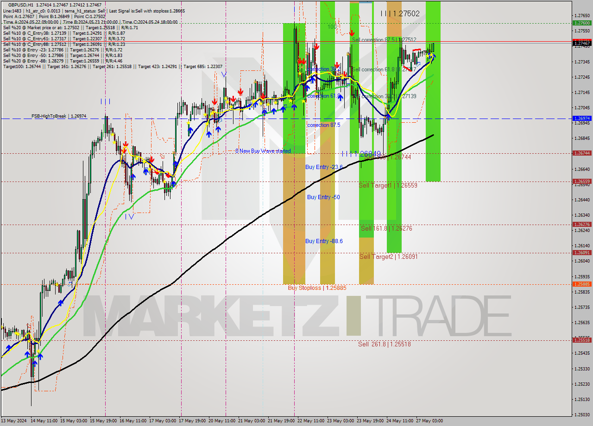Select the 'Time A:2024.05.22.09:00:00' line
The image size is (593, 426).
click(x=90, y=22)
